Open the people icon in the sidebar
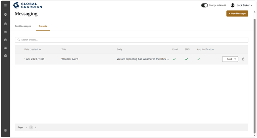The width and height of the screenshot is (257, 138). tap(5, 32)
